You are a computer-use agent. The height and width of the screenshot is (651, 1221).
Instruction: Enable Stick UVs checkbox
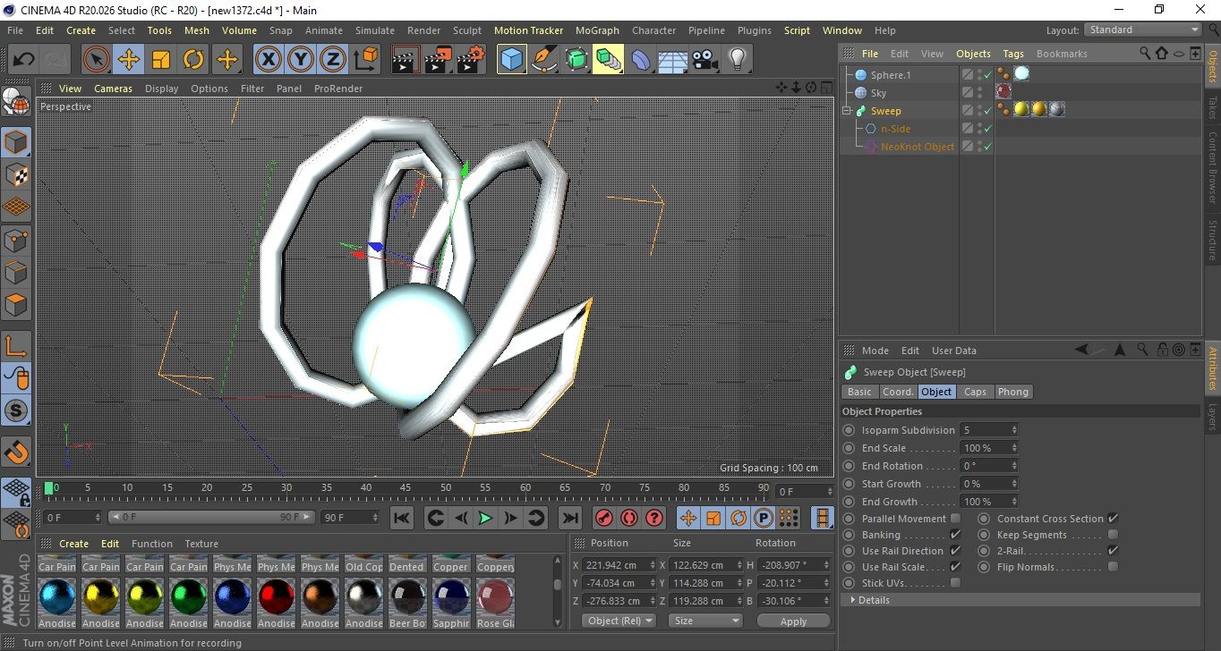[x=955, y=583]
